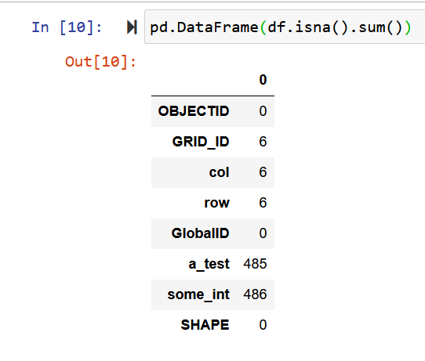Select the OBJECTID row label
This screenshot has width=425, height=361.
[x=194, y=111]
